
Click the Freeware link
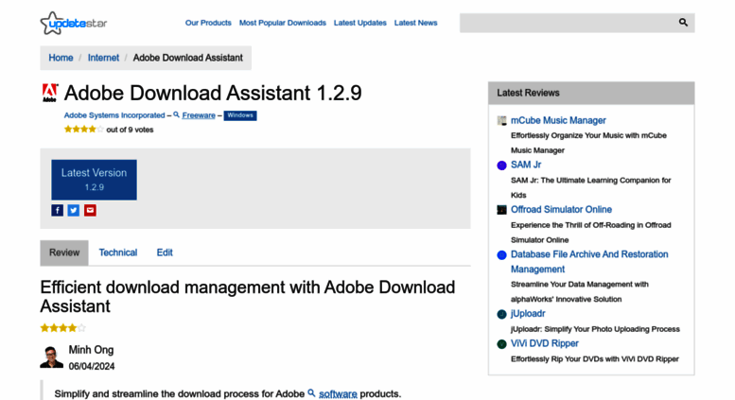(x=199, y=115)
